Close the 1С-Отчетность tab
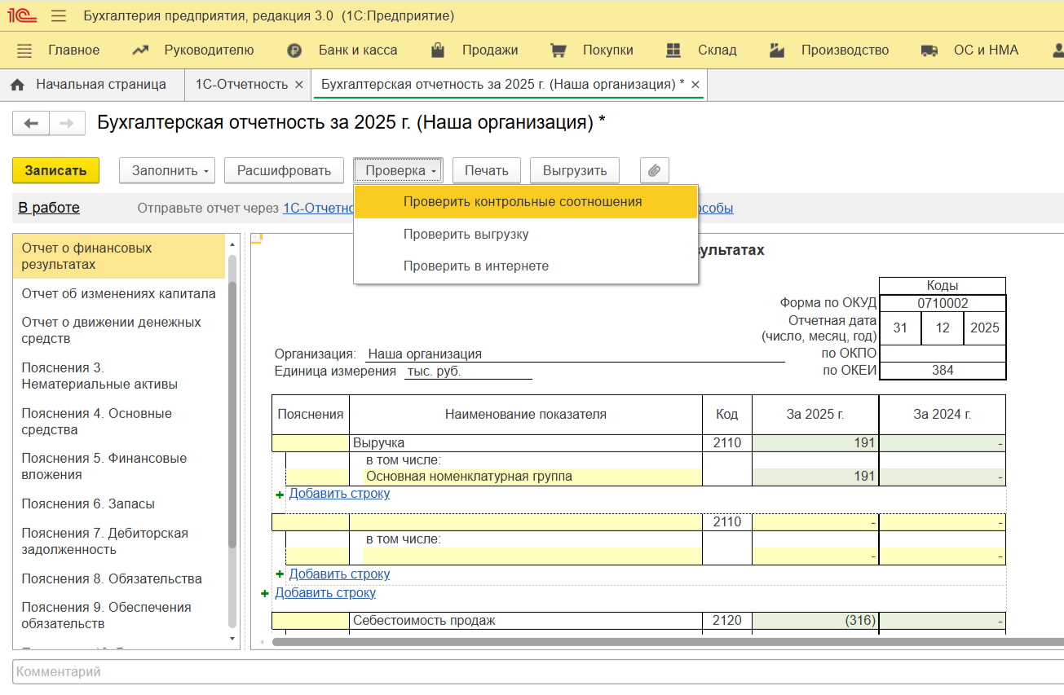The image size is (1064, 695). point(298,85)
